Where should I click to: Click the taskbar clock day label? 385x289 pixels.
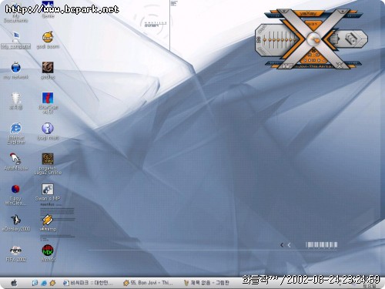pos(369,286)
